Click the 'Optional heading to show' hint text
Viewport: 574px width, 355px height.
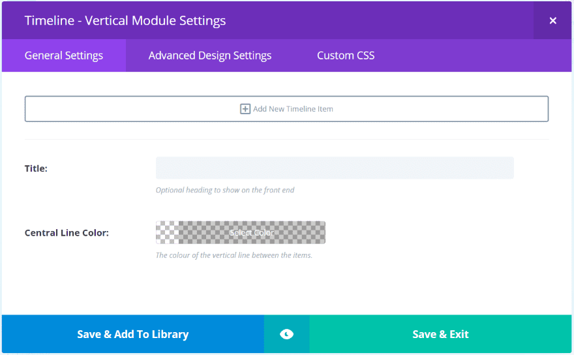pyautogui.click(x=225, y=191)
